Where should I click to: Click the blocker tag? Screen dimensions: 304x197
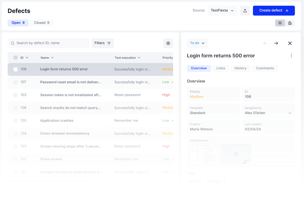pyautogui.click(x=195, y=181)
